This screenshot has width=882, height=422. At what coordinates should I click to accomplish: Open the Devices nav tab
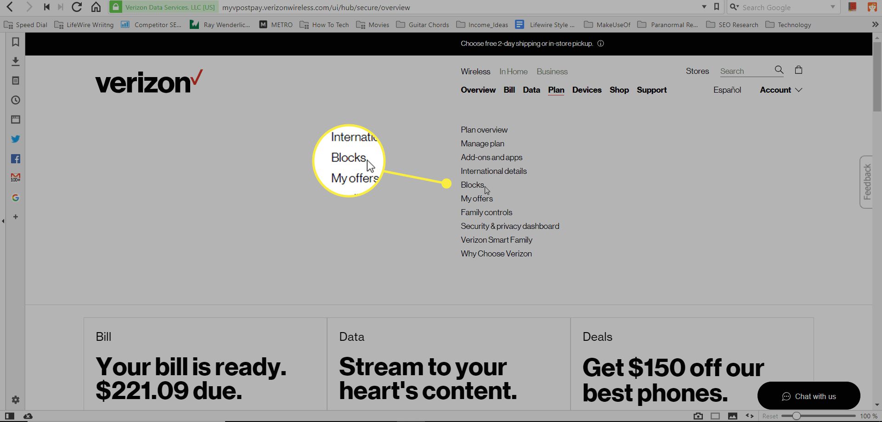[587, 90]
